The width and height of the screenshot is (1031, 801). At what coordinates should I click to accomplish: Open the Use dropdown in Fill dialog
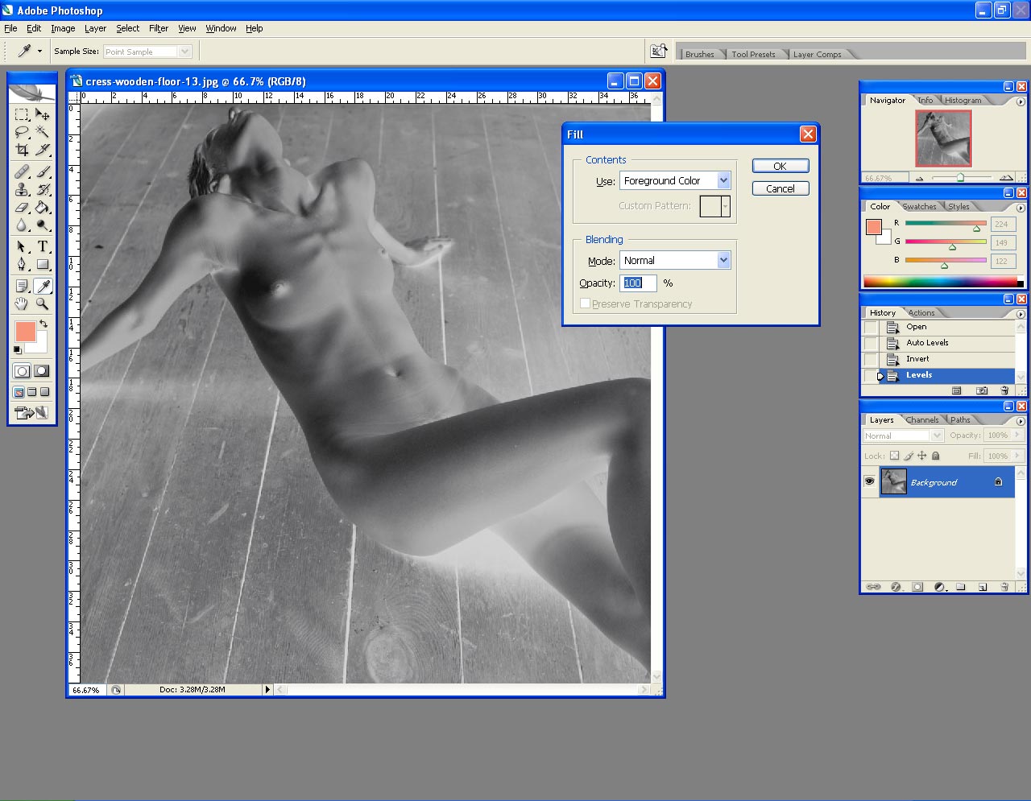[x=723, y=181]
